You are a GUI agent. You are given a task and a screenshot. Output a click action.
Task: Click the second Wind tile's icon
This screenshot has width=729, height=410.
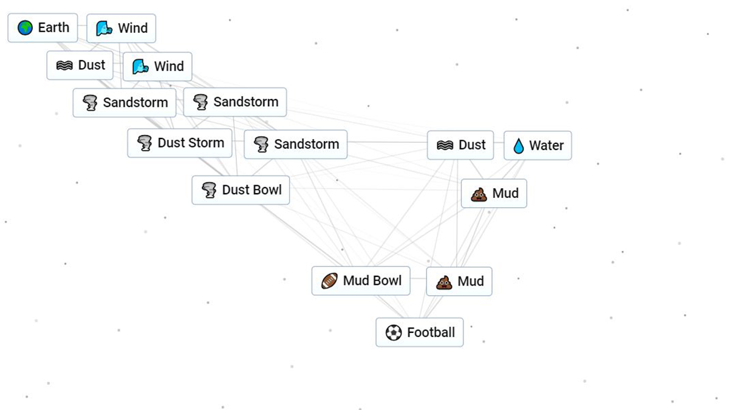(139, 66)
